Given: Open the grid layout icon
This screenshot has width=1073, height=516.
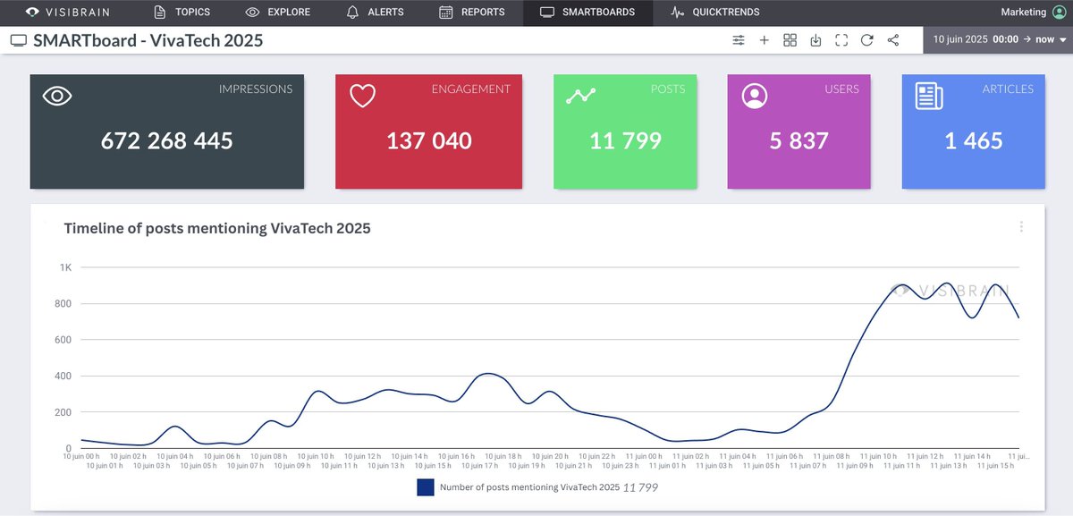Looking at the screenshot, I should 790,40.
